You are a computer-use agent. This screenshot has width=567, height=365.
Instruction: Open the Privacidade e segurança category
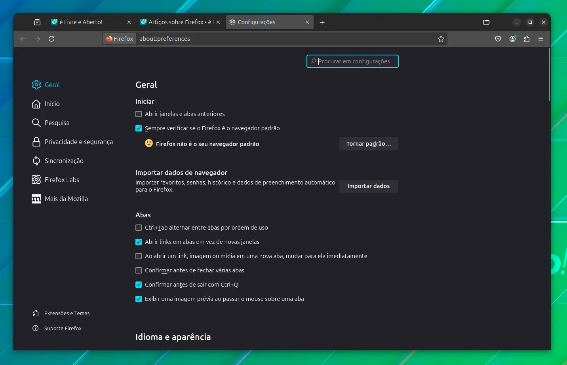(x=79, y=142)
